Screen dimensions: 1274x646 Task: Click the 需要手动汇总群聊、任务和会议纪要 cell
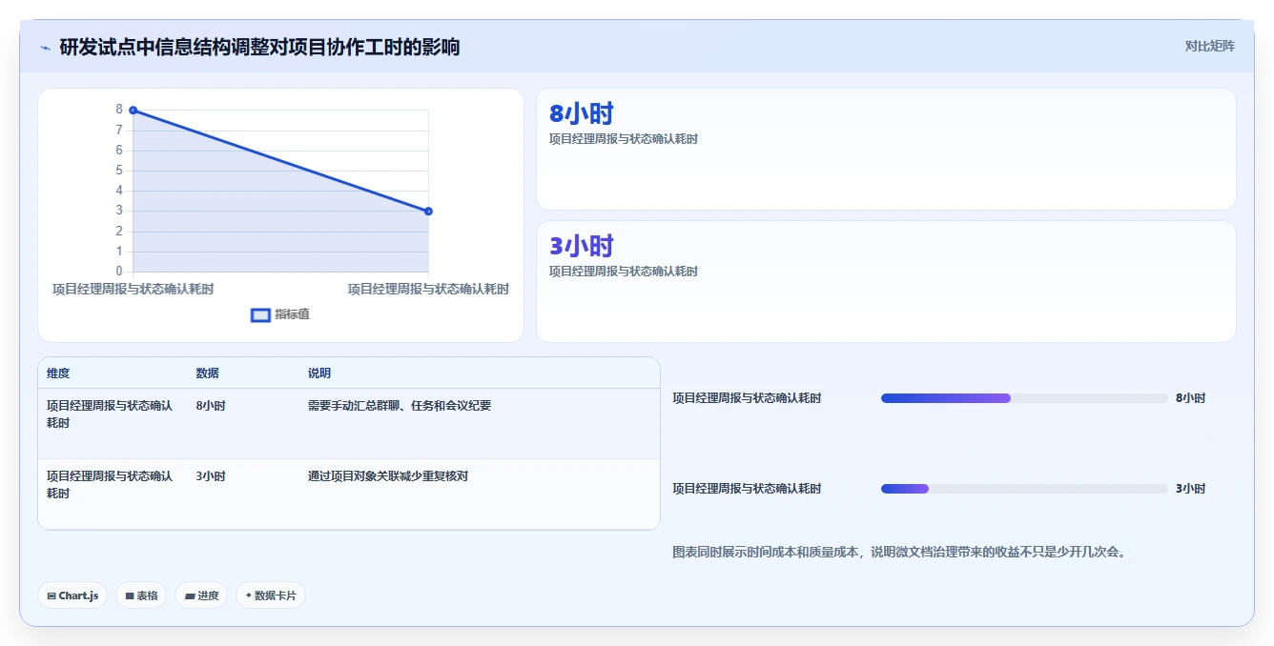point(400,406)
